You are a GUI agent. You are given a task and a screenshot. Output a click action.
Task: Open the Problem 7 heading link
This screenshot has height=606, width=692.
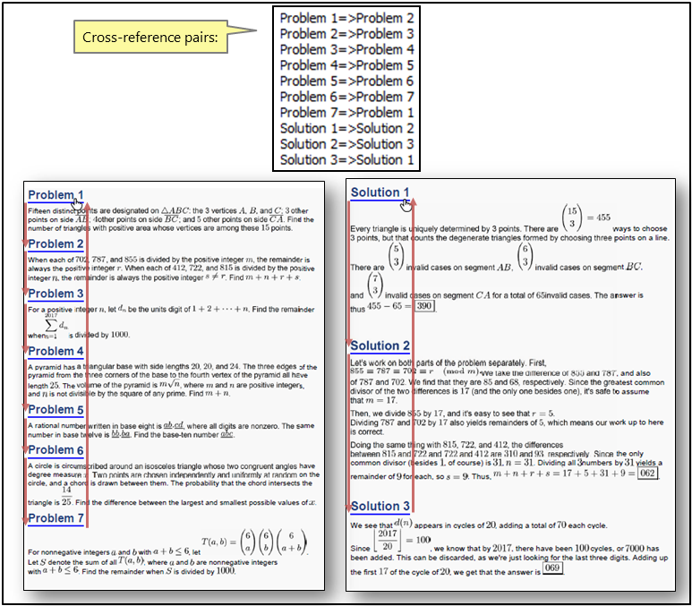point(56,518)
